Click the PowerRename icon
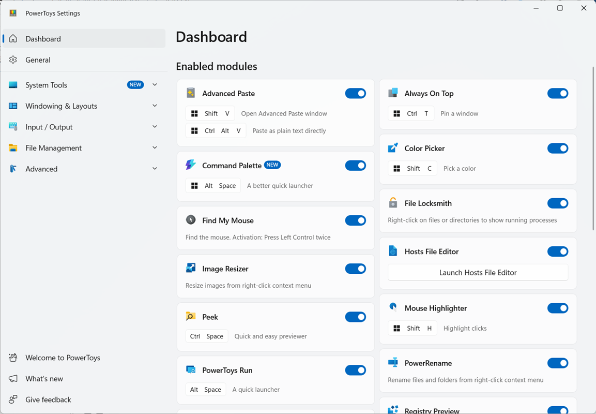596x414 pixels. click(393, 362)
